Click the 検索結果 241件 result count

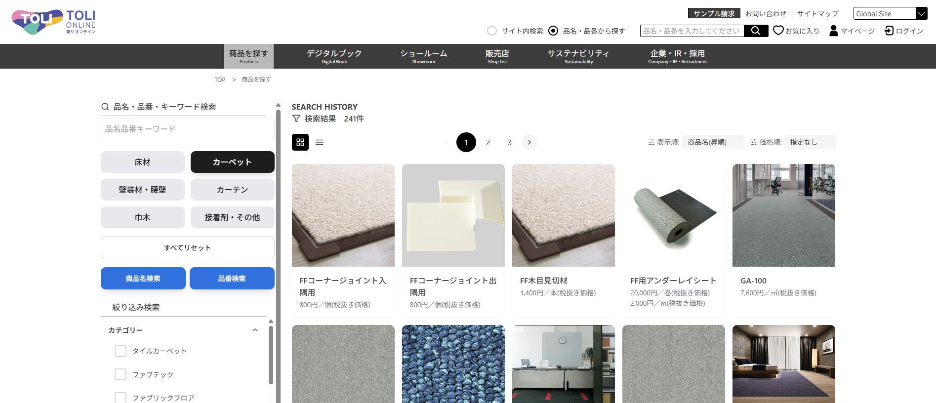pos(334,119)
